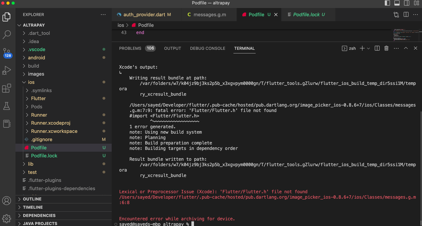
Task: Toggle the bottom panel in title bar
Action: (397, 3)
